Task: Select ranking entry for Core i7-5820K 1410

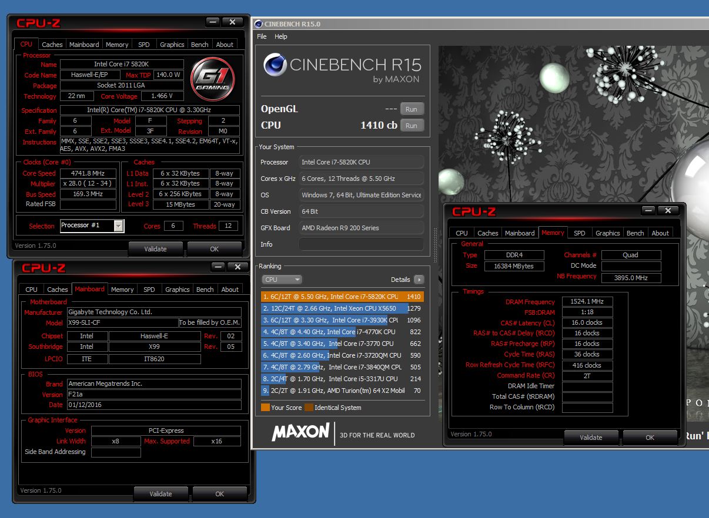Action: click(x=342, y=297)
